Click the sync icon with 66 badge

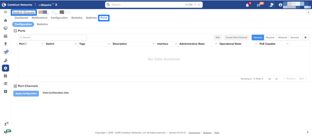(x=259, y=5)
